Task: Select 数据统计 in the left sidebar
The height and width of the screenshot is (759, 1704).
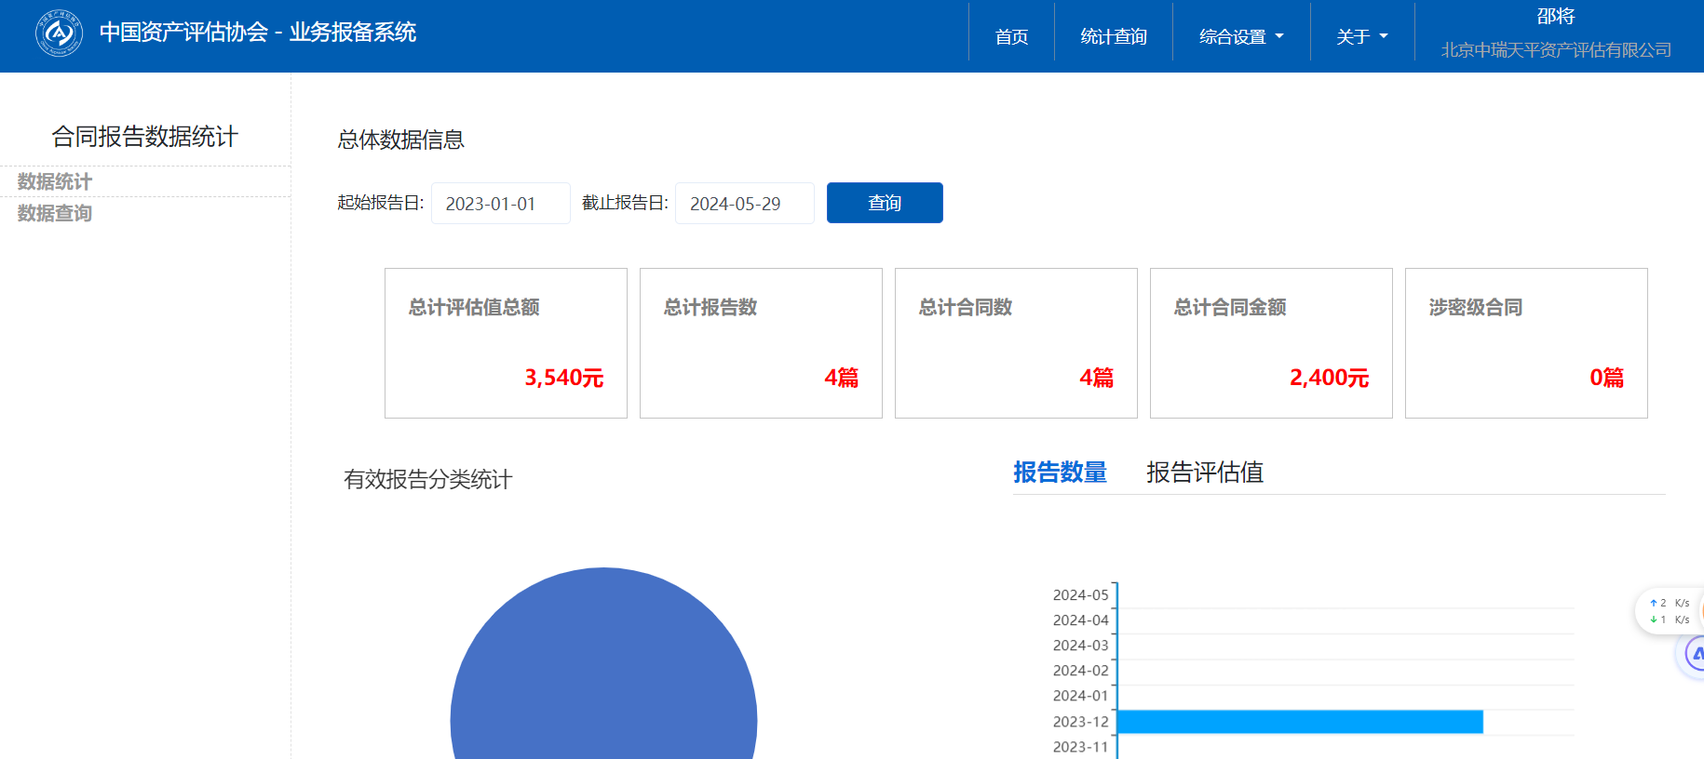Action: 55,181
